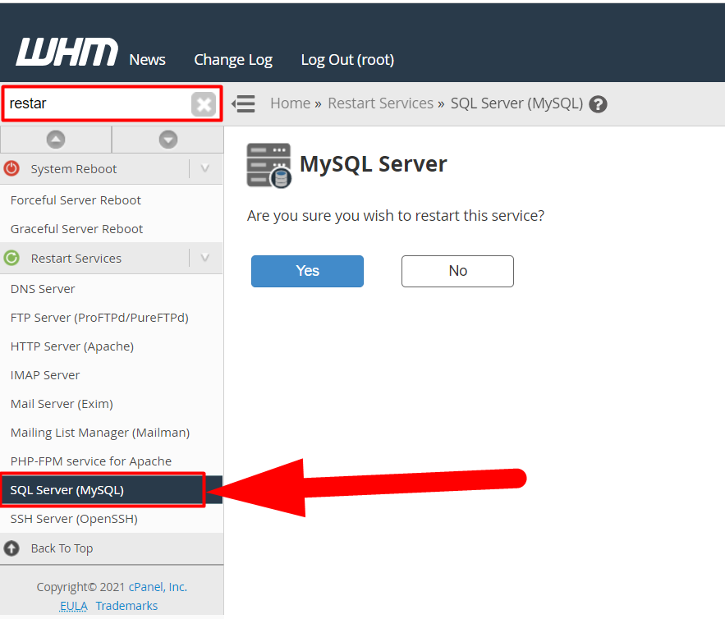Collapse the System Reboot section chevron
The image size is (725, 619).
pyautogui.click(x=205, y=169)
